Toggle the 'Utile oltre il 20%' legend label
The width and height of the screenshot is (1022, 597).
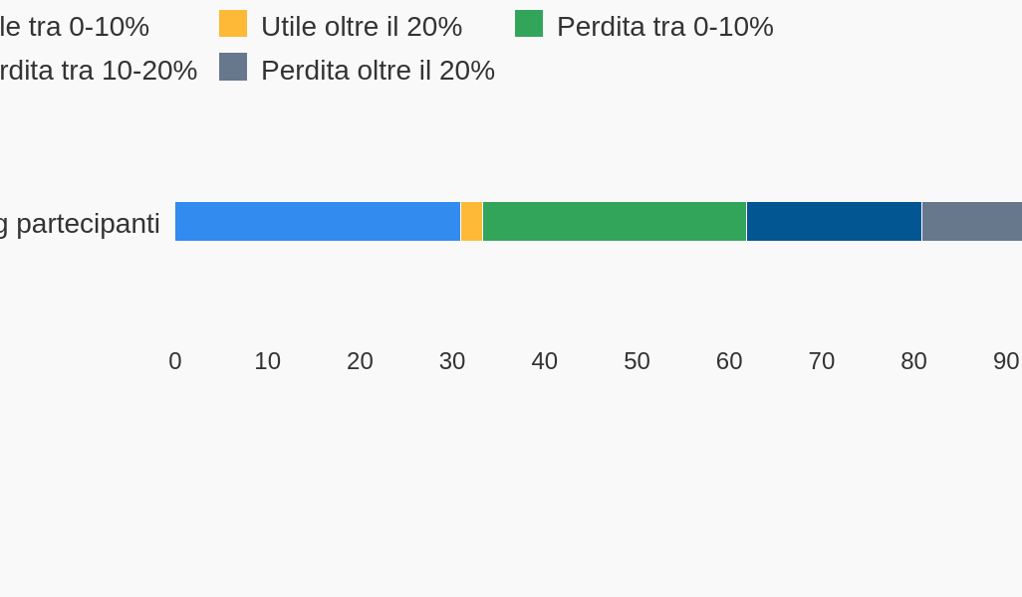(x=361, y=27)
